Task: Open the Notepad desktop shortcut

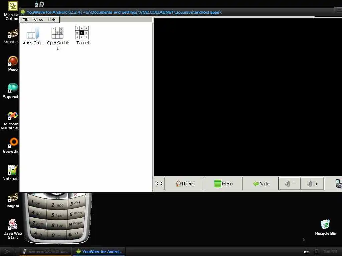Action: pyautogui.click(x=11, y=173)
